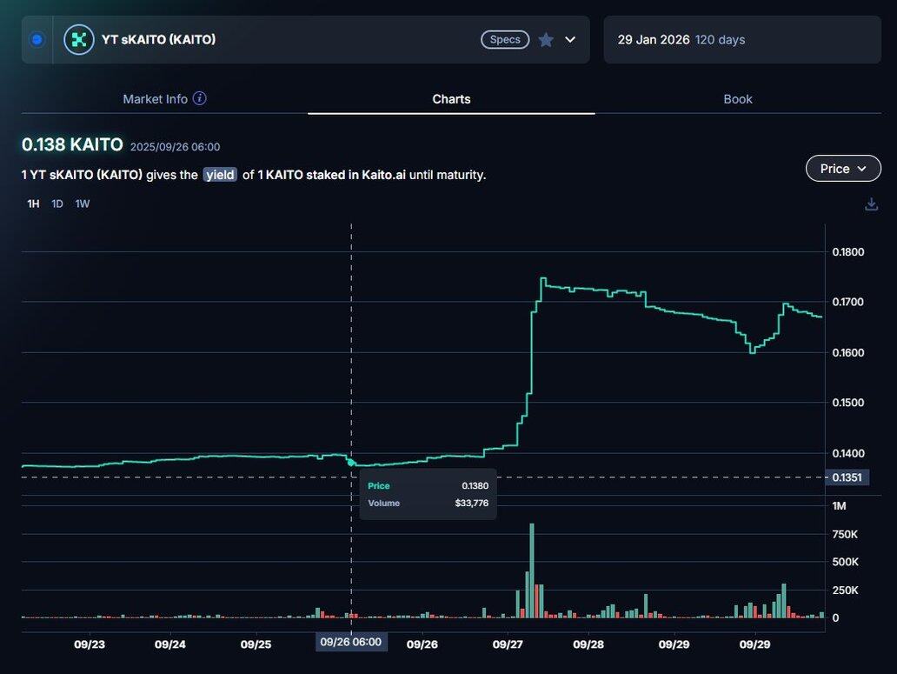
Task: Click the 0.1400 price axis label
Action: coord(848,453)
